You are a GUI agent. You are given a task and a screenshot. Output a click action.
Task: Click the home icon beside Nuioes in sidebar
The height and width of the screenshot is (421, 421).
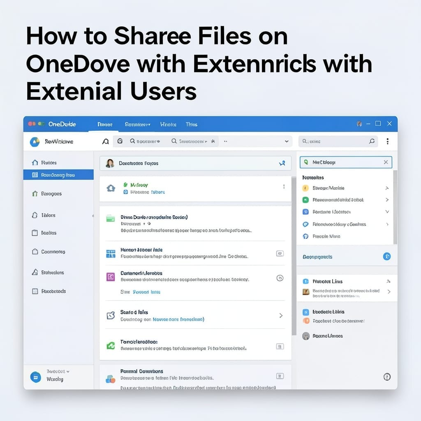point(35,162)
